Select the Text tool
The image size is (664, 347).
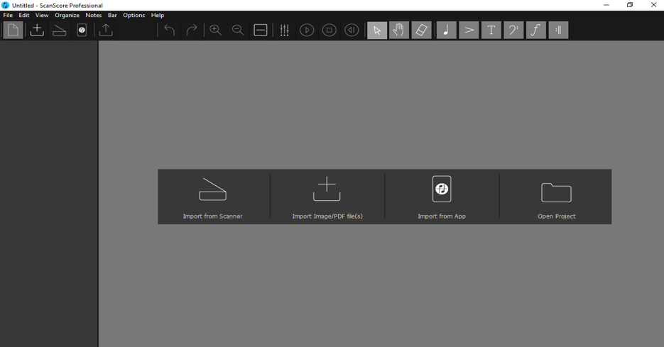point(491,30)
